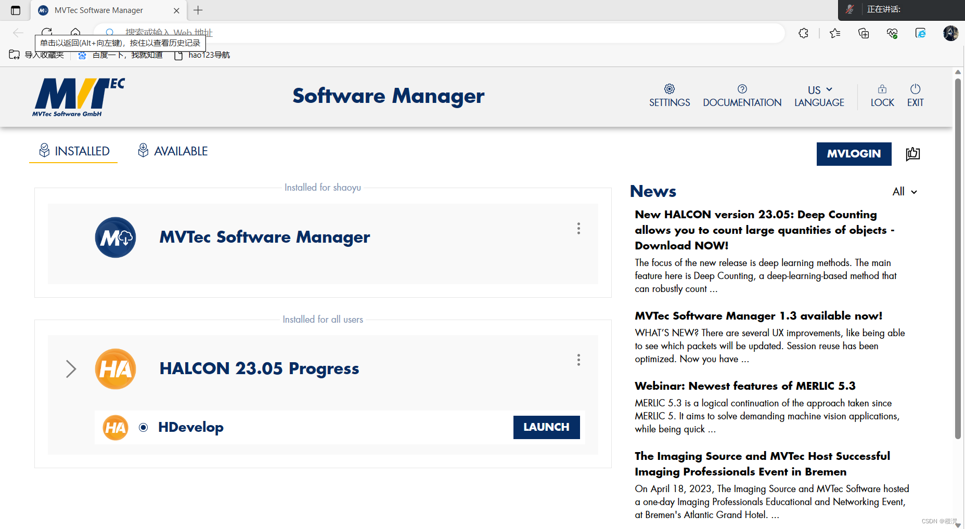The image size is (965, 529).
Task: Switch to the INSTALLED tab
Action: click(73, 151)
